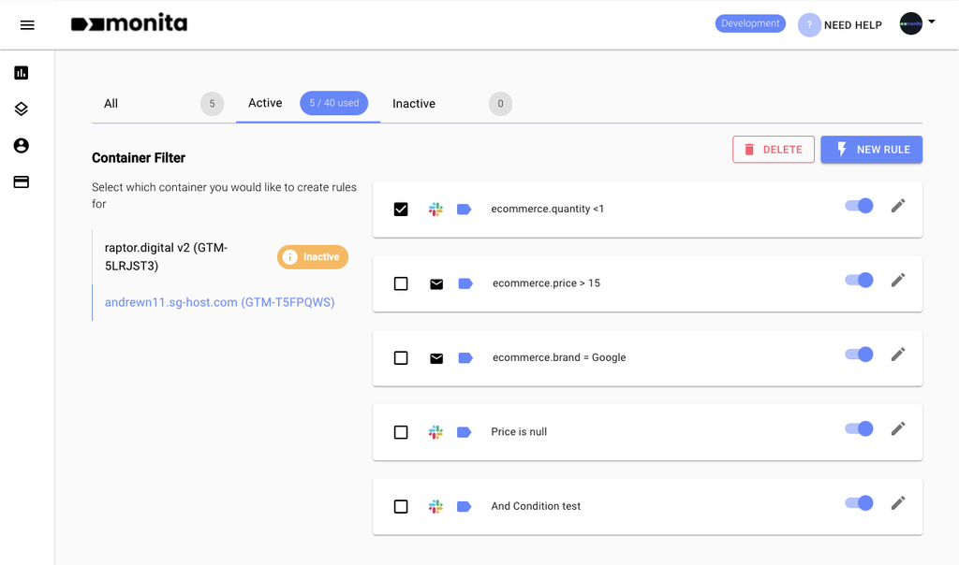Click the question mark help icon
The height and width of the screenshot is (565, 959).
point(809,24)
